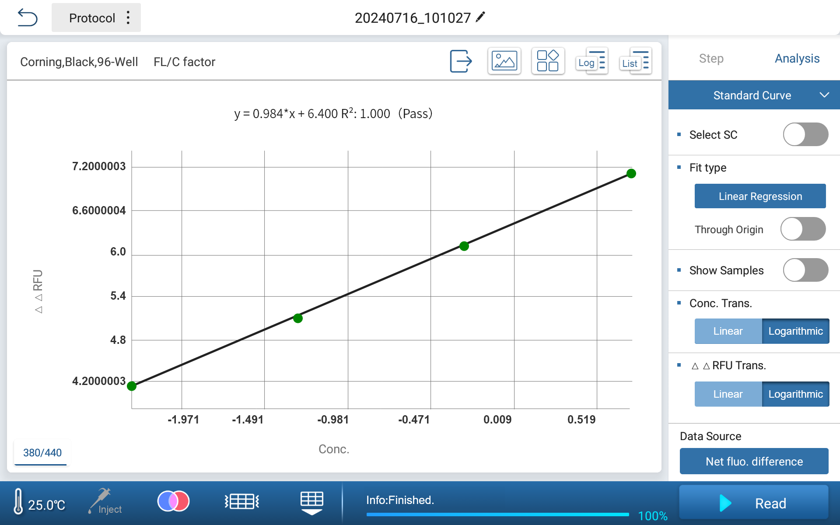840x525 pixels.
Task: Click the Conc. x-axis label
Action: pyautogui.click(x=334, y=449)
